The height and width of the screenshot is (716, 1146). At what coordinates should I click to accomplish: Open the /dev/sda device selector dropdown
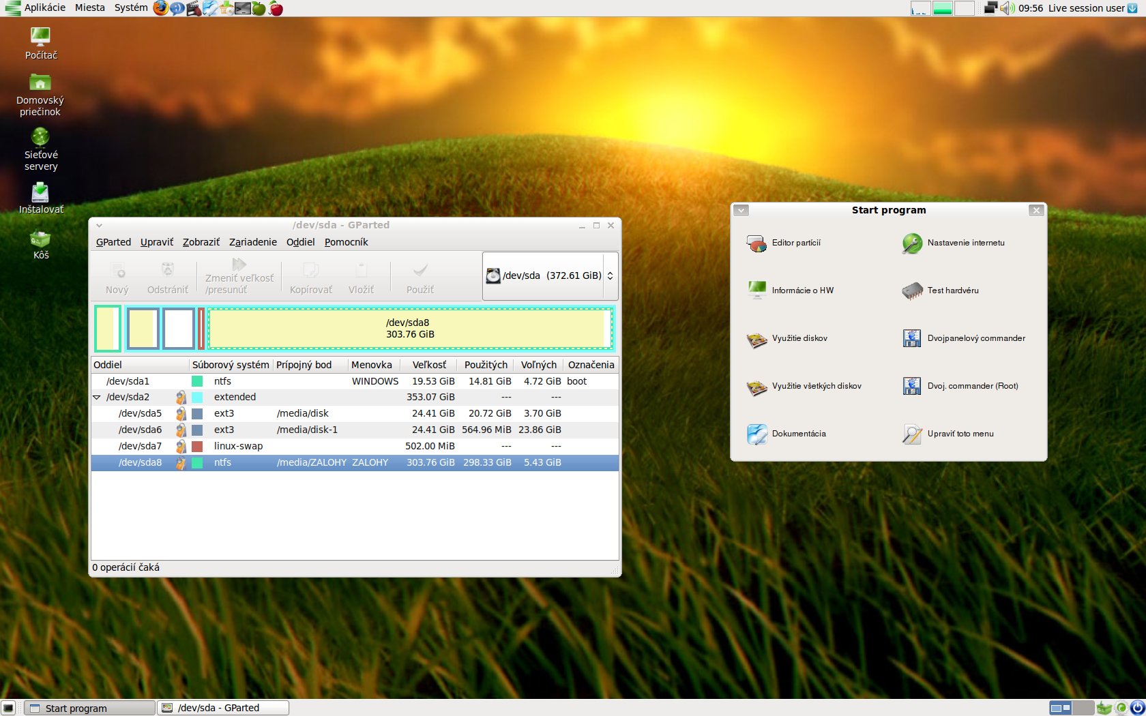tap(550, 275)
